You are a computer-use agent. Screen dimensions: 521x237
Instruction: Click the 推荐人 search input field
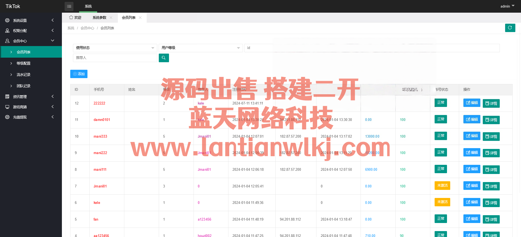[115, 58]
